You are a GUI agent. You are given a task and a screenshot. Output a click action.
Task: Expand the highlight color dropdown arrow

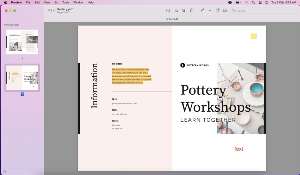click(x=210, y=11)
